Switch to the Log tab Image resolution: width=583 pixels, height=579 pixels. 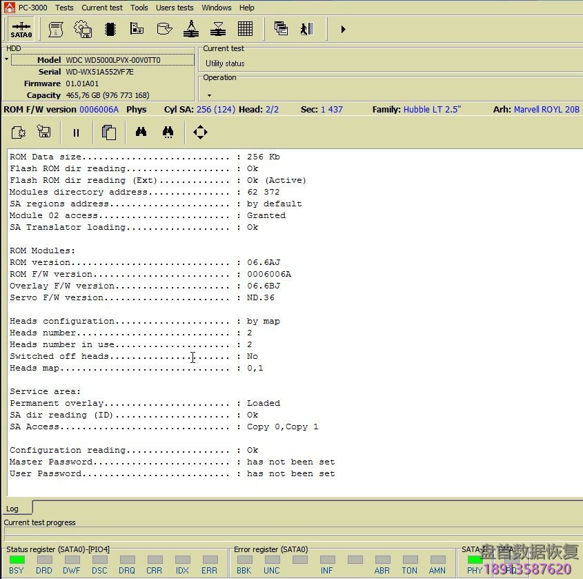click(x=12, y=508)
